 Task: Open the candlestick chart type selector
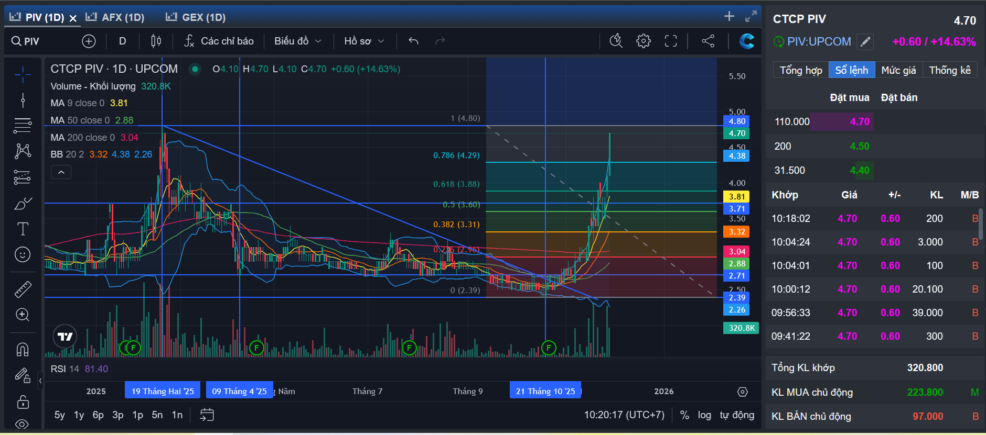click(x=156, y=41)
